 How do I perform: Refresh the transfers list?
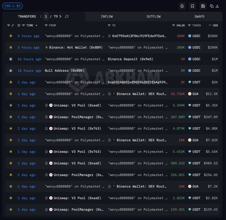click(x=67, y=17)
